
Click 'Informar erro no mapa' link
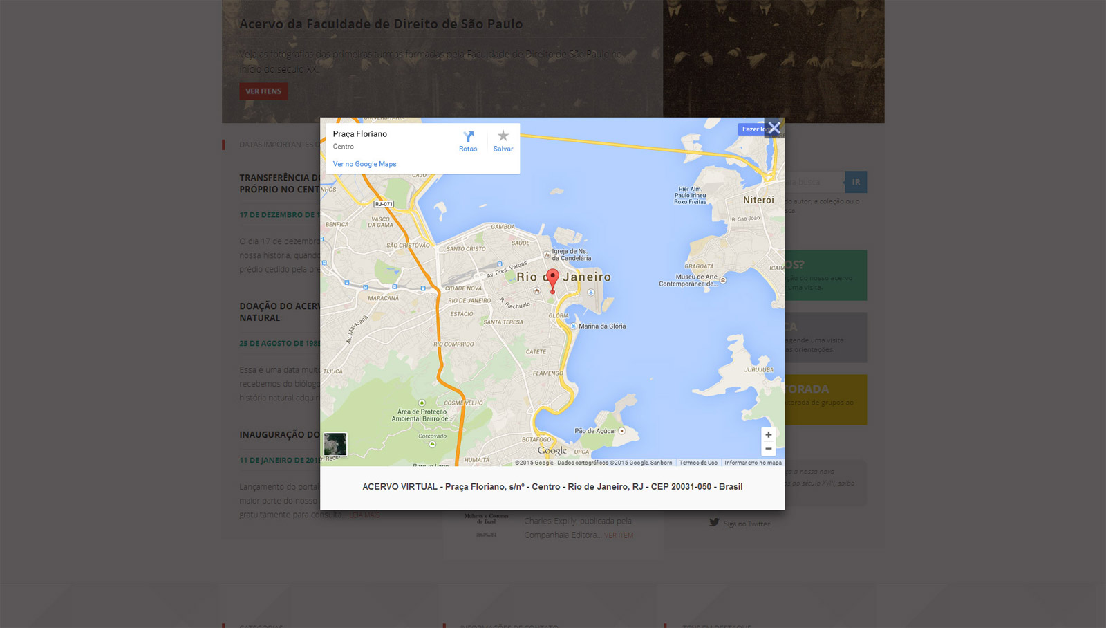coord(753,463)
